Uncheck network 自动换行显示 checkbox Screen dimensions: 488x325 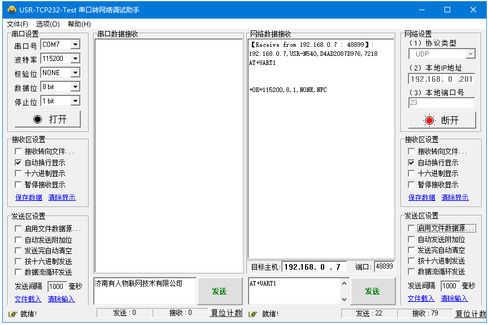(x=411, y=162)
